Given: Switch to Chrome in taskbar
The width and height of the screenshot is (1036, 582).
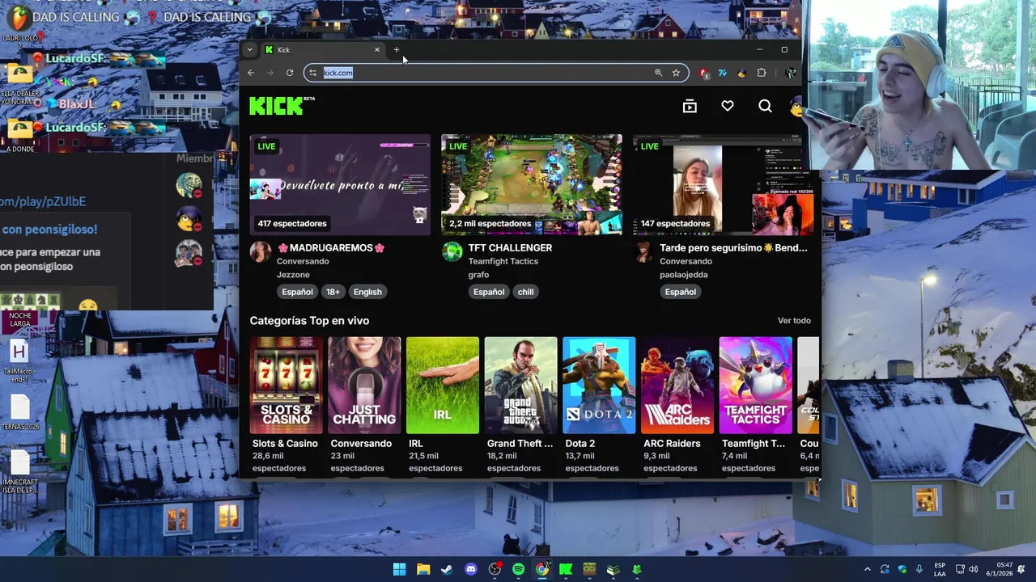Looking at the screenshot, I should 542,569.
